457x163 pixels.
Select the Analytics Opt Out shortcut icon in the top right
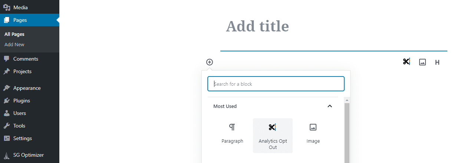[x=406, y=62]
